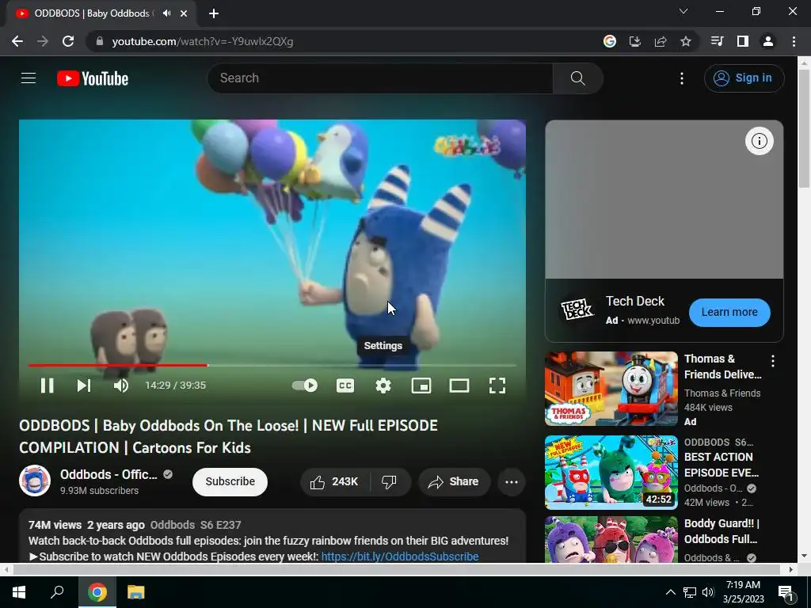Open Oddbods channel avatar

(x=35, y=481)
